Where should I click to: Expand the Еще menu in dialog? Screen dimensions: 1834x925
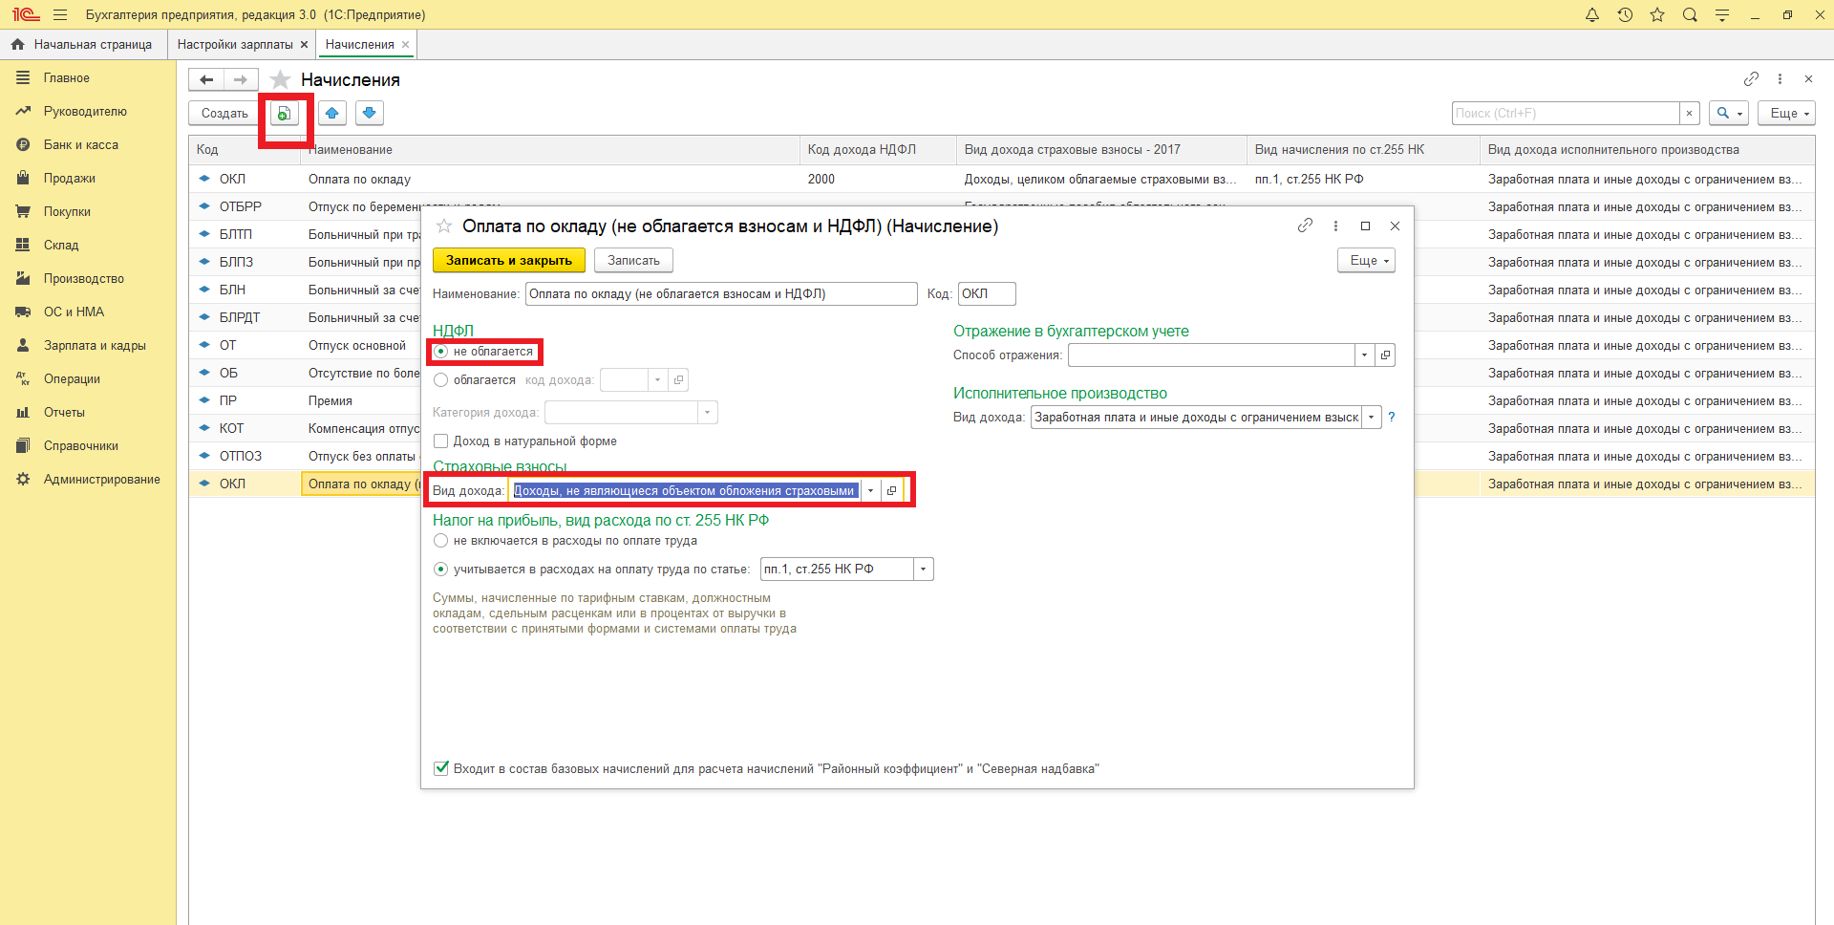(x=1366, y=261)
